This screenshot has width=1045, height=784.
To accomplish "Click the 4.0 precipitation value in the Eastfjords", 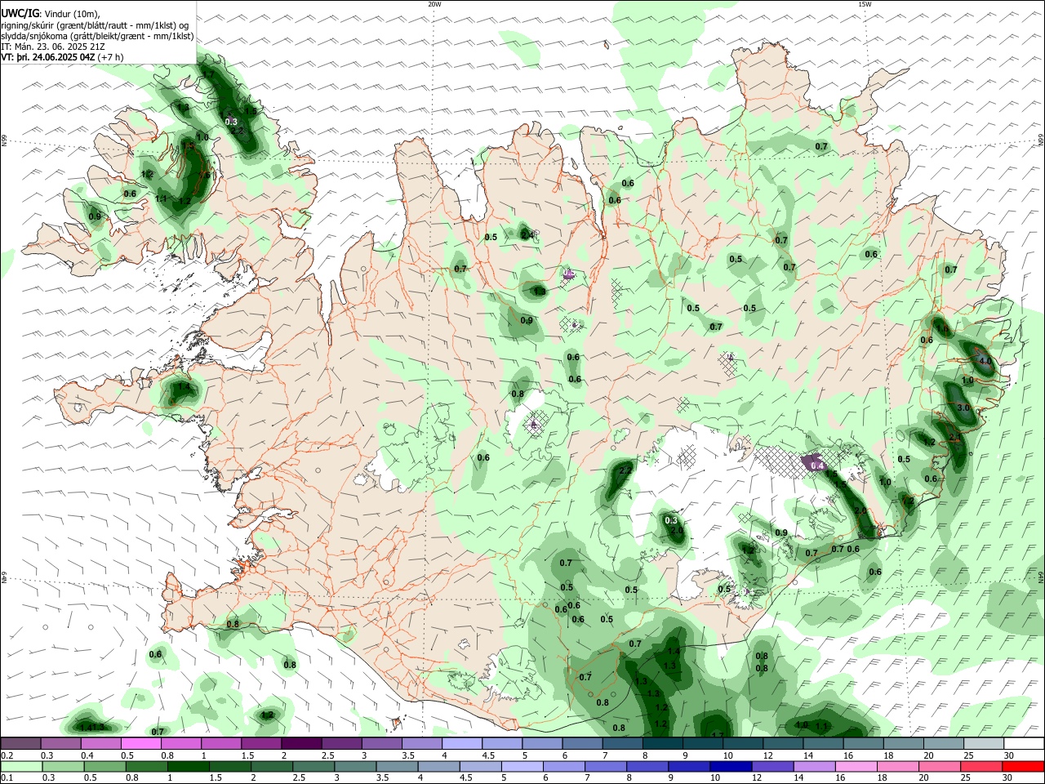I will coord(985,360).
